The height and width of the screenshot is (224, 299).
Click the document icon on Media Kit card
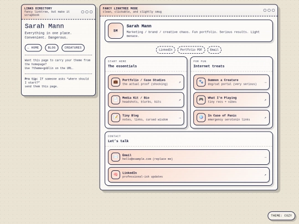tap(116, 100)
